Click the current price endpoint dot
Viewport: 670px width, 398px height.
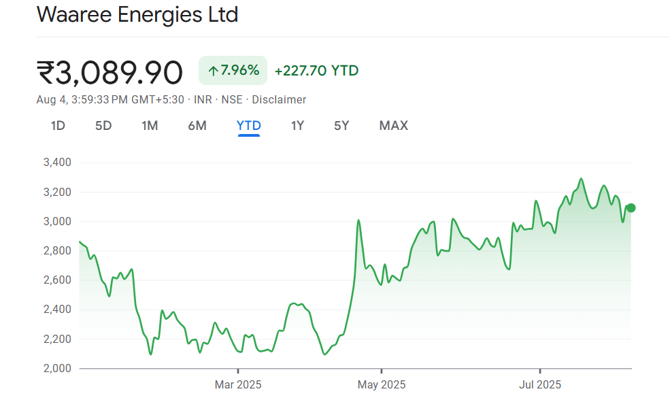pyautogui.click(x=631, y=208)
